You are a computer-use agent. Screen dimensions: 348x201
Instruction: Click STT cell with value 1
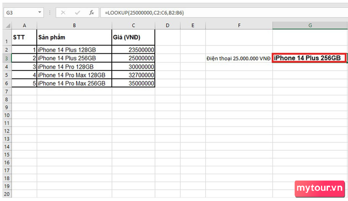[x=24, y=50]
